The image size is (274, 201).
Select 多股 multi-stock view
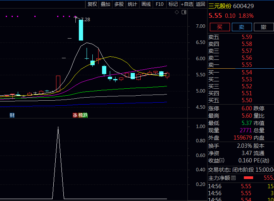click(119, 4)
